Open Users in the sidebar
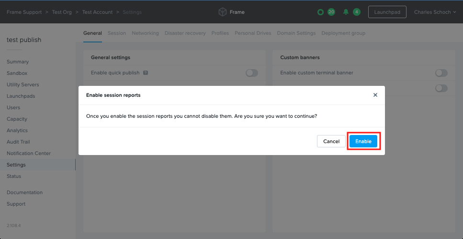The image size is (463, 239). click(x=13, y=108)
